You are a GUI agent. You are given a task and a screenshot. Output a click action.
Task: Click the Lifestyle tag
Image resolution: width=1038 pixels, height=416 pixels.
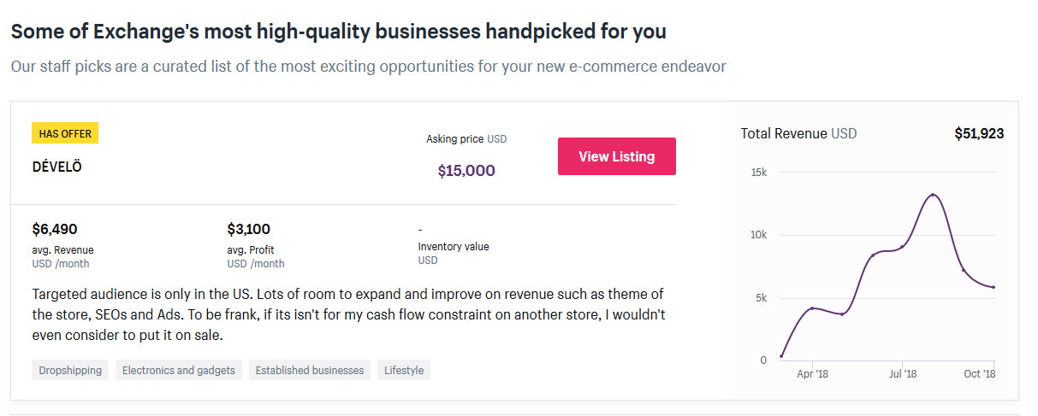(404, 370)
